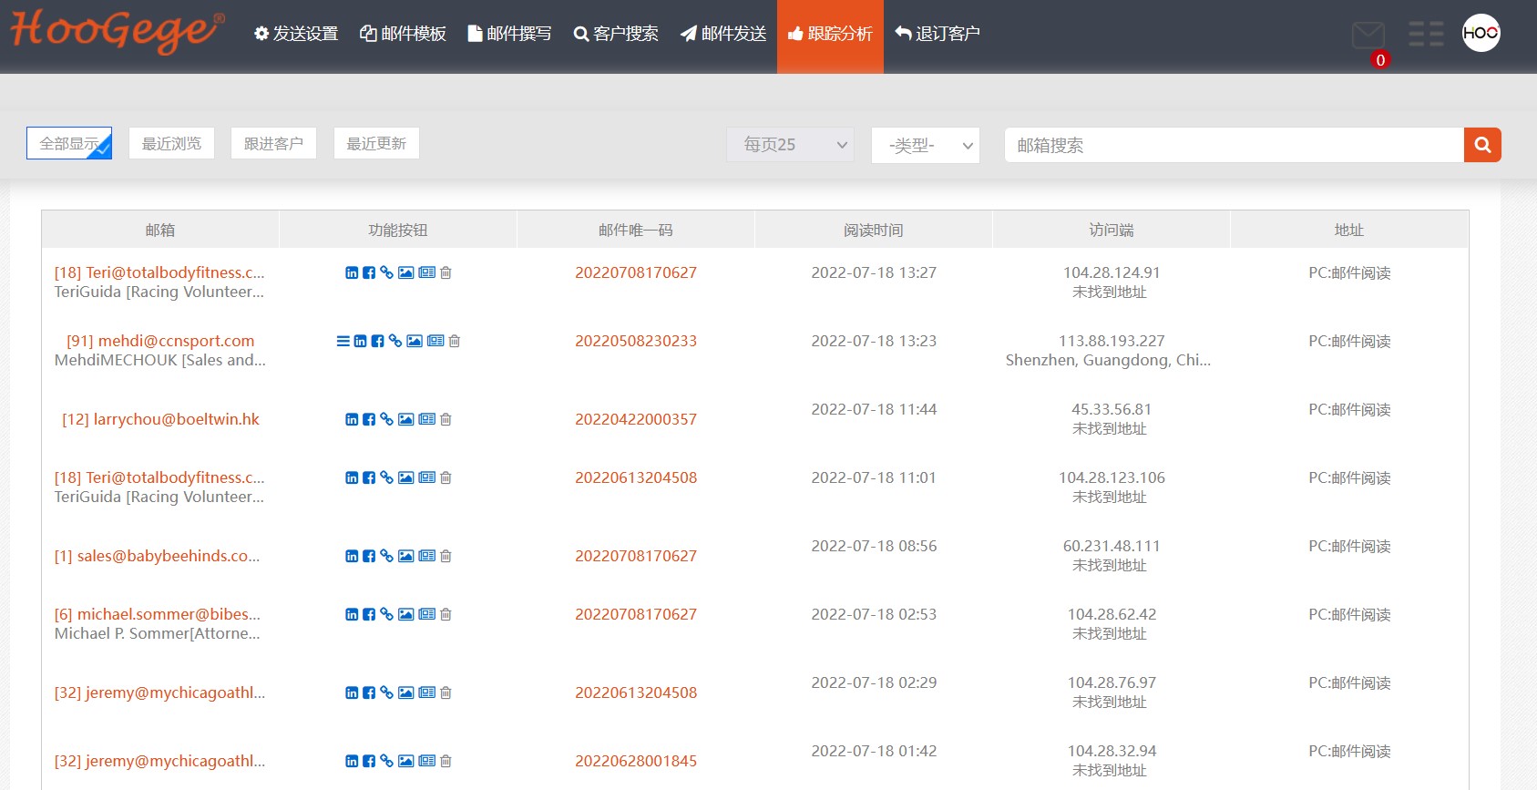Click the 邮箱 column header
1537x790 pixels.
(x=160, y=230)
